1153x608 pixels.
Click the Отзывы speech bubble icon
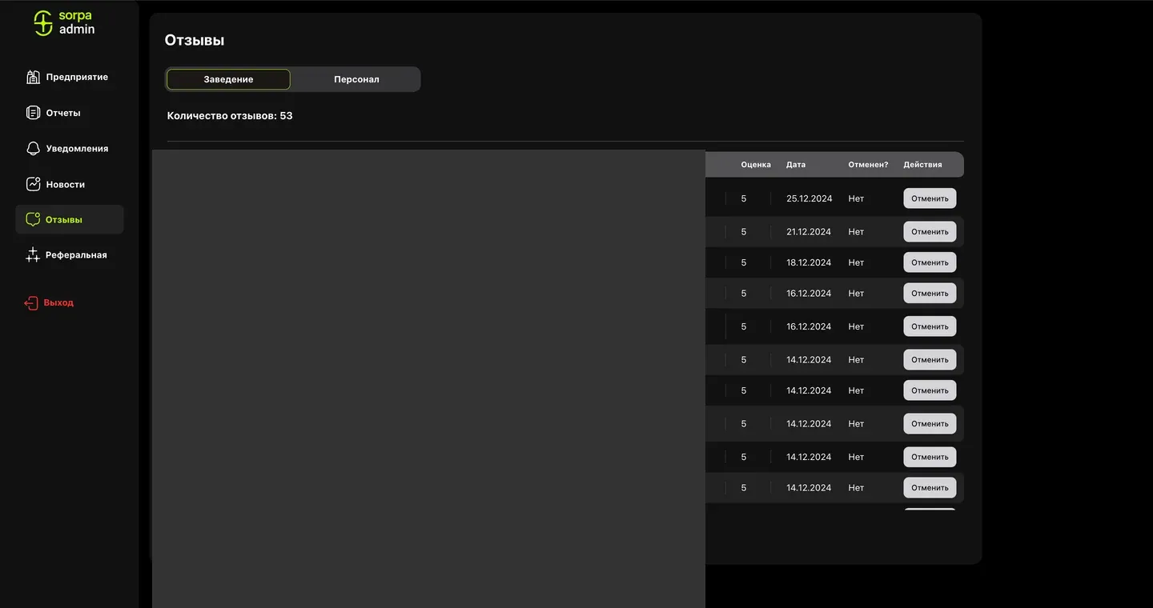[x=33, y=219]
